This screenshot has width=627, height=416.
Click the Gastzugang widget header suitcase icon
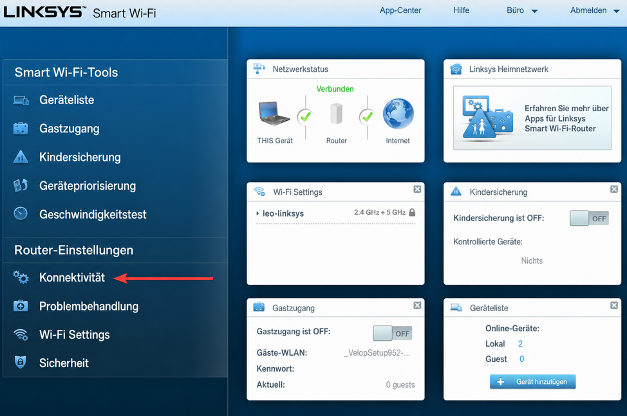pyautogui.click(x=259, y=307)
